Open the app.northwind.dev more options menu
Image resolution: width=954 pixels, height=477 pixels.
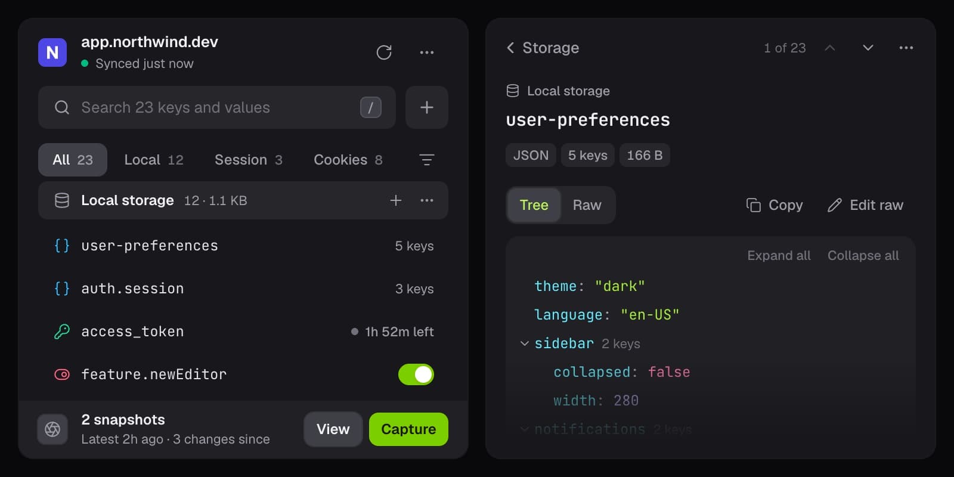pyautogui.click(x=427, y=52)
